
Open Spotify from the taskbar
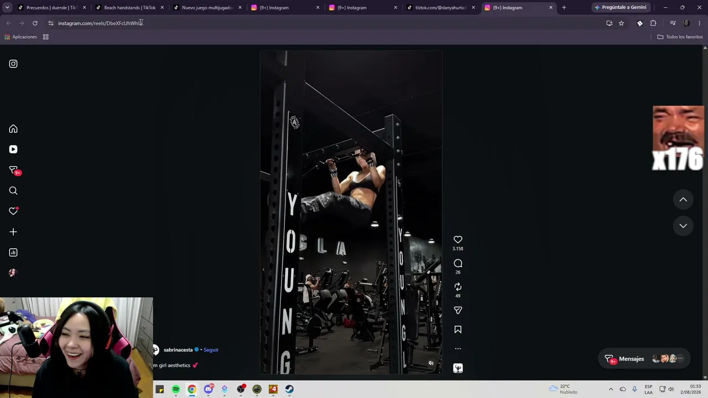176,389
